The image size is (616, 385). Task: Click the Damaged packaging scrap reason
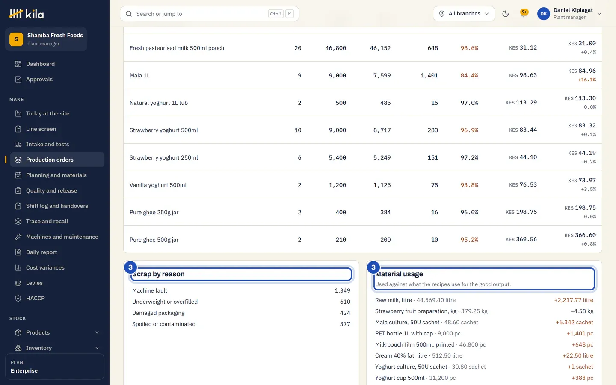click(x=158, y=313)
